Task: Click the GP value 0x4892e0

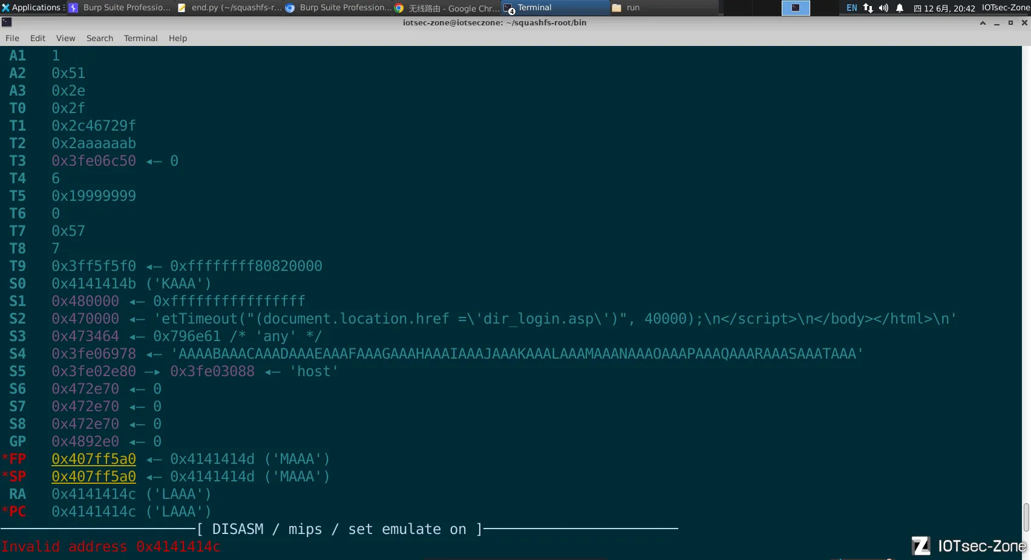Action: [85, 441]
